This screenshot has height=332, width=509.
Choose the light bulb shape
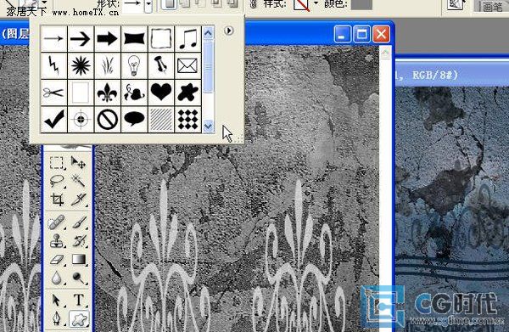click(134, 65)
